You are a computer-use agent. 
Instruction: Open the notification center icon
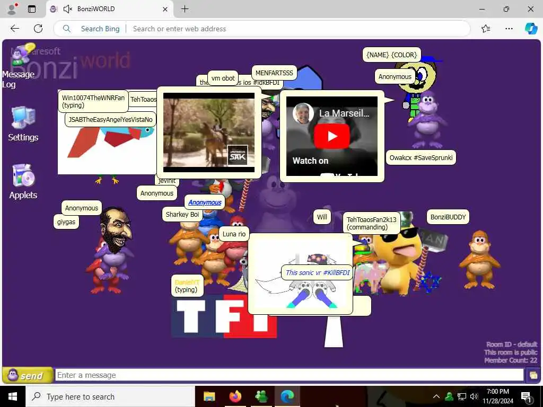[x=526, y=397]
